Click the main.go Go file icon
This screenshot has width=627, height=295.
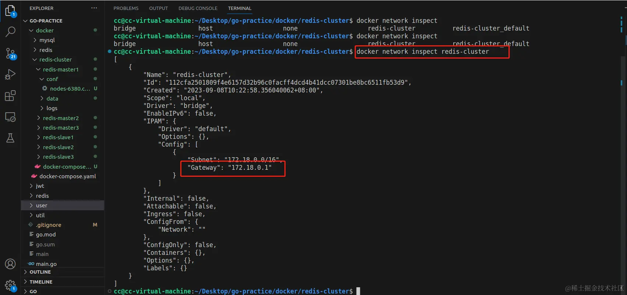click(x=31, y=264)
